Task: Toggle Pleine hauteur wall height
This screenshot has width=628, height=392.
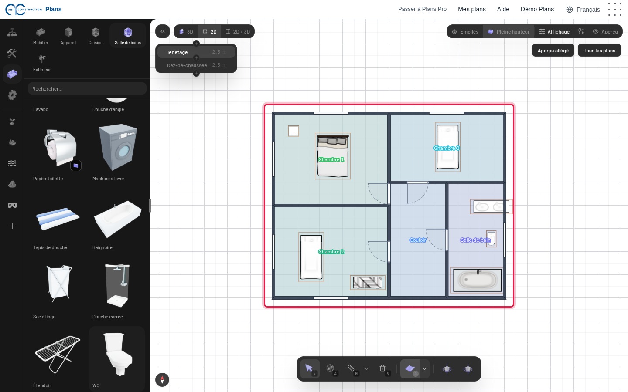Action: (509, 31)
